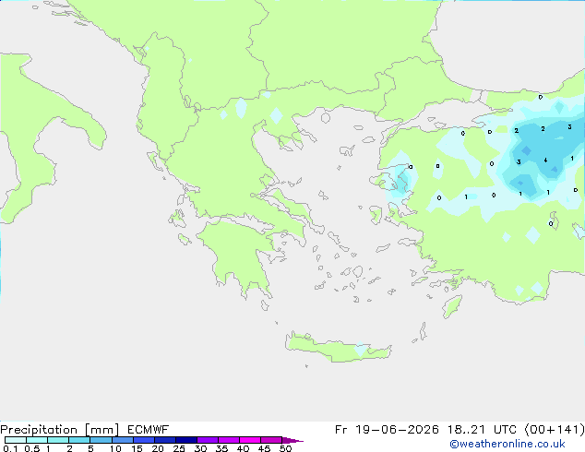Select the 5–10 mm legend color box
The height and width of the screenshot is (452, 585).
click(101, 440)
